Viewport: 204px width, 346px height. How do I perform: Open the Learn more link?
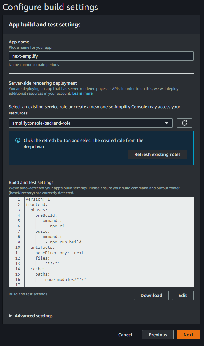coord(82,93)
